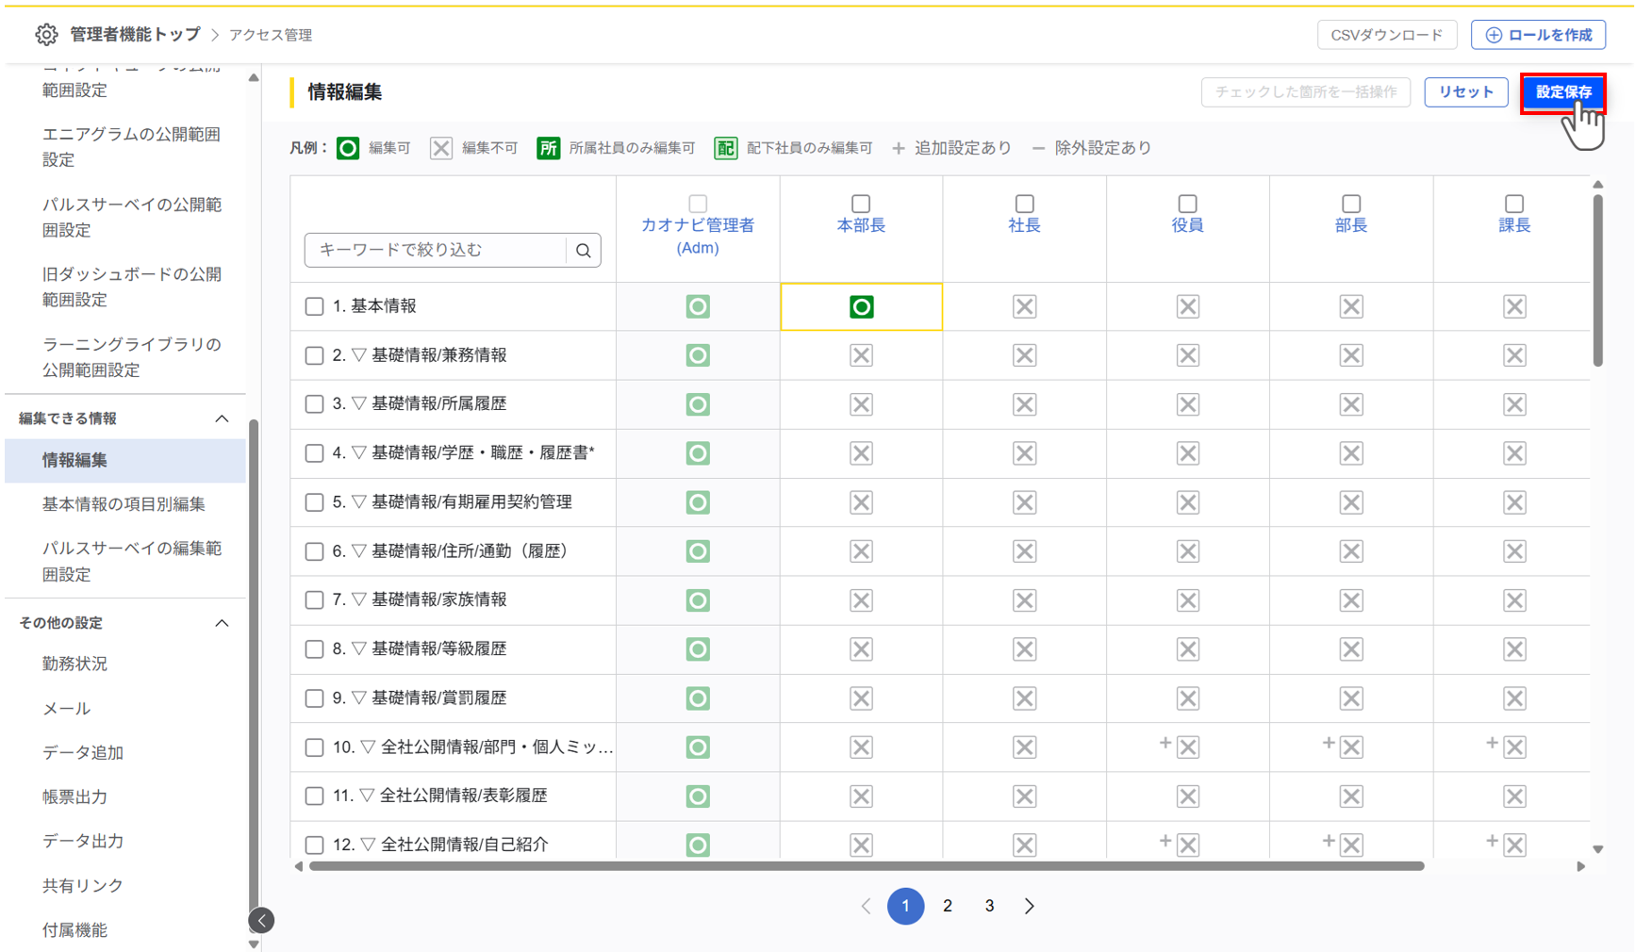This screenshot has height=952, width=1635.
Task: Click the 管理者機能トップ breadcrumb link
Action: click(x=136, y=35)
